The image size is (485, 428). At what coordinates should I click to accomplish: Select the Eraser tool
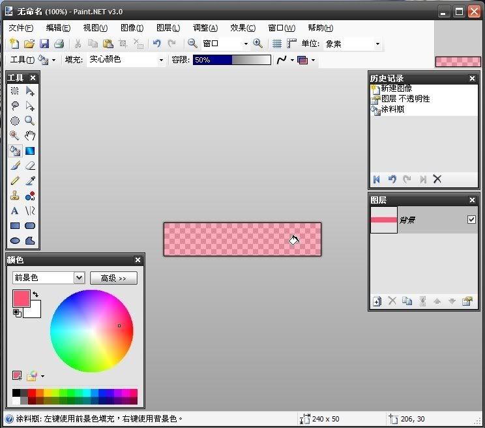pyautogui.click(x=30, y=166)
